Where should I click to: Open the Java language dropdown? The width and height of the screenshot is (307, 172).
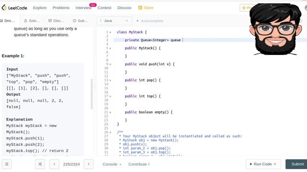coord(114,21)
